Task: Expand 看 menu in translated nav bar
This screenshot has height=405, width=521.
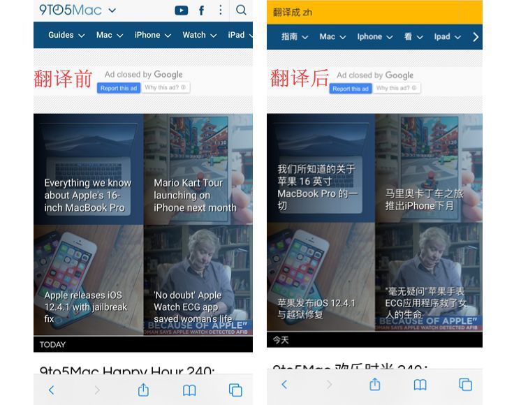Action: (413, 36)
